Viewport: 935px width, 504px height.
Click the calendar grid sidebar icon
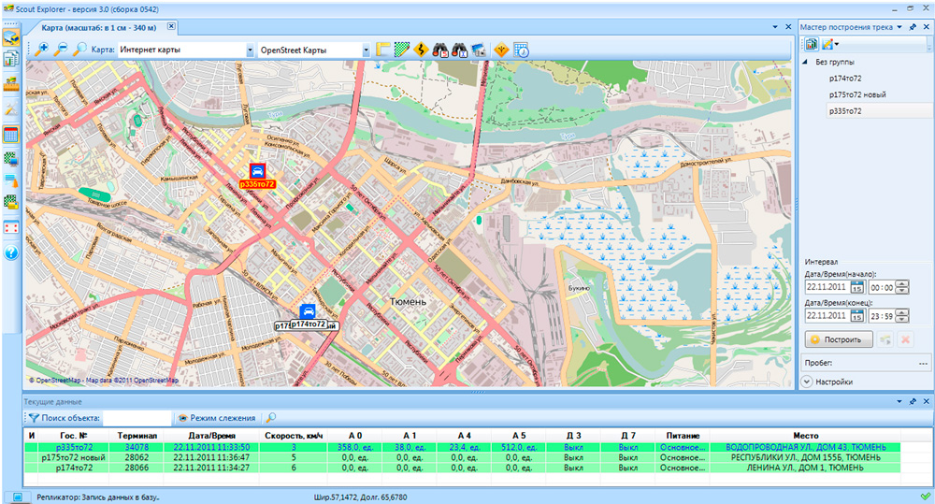tap(10, 135)
